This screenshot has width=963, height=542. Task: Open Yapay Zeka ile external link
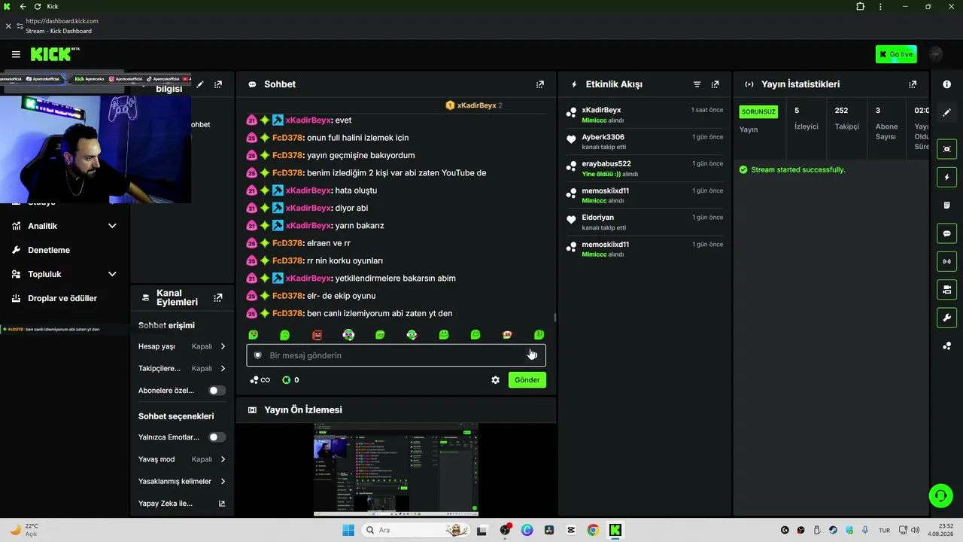coord(222,504)
